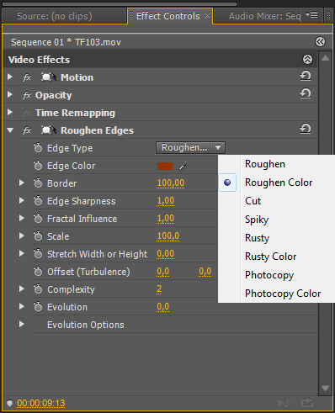
Task: Close the Effect Controls tab
Action: (207, 15)
